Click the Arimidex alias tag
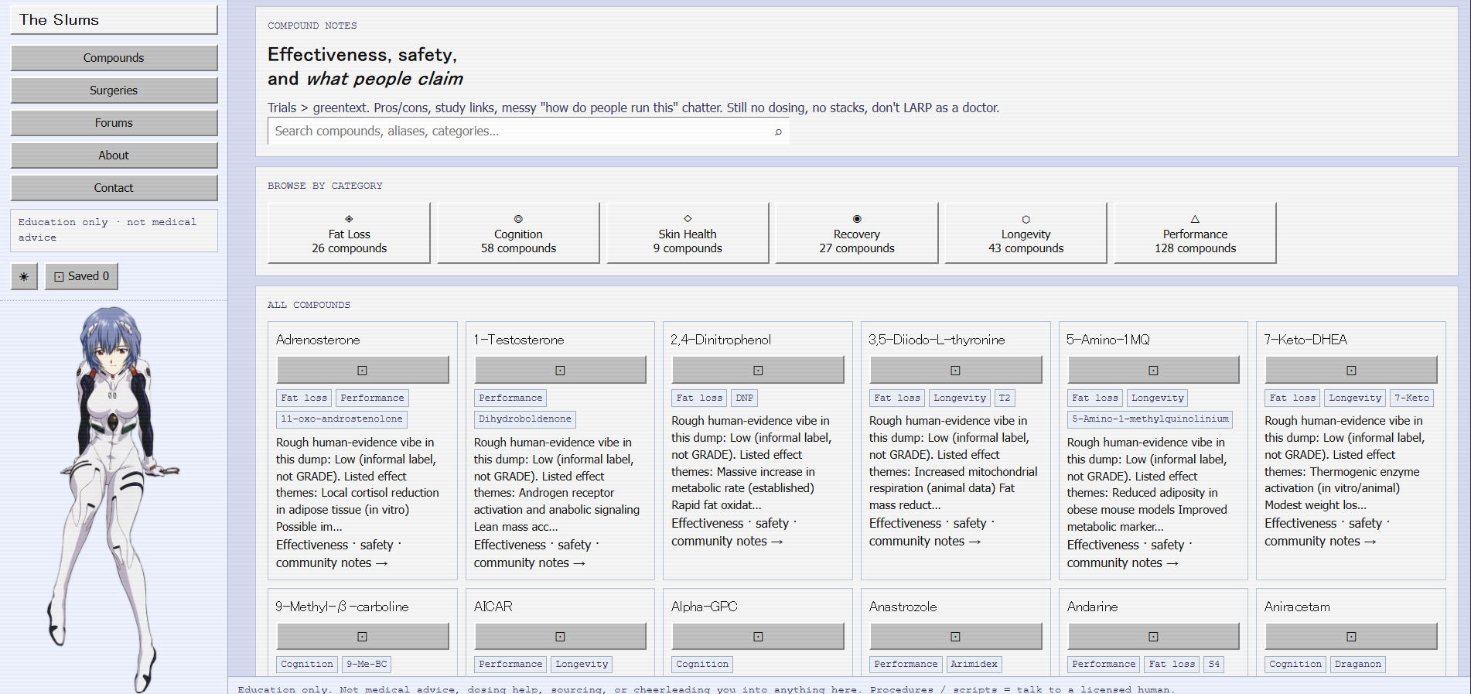1471x694 pixels. point(974,664)
